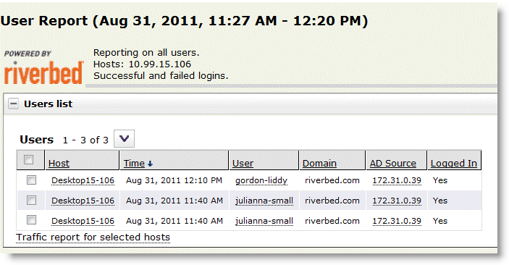509x265 pixels.
Task: Check the second row julianna-small checkbox
Action: click(x=31, y=201)
